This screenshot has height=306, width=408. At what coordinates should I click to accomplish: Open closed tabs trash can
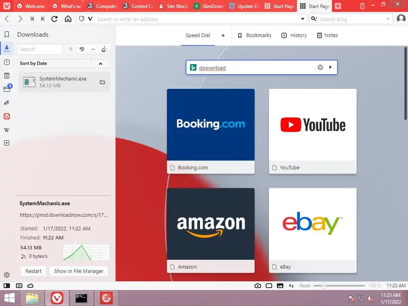pos(362,6)
